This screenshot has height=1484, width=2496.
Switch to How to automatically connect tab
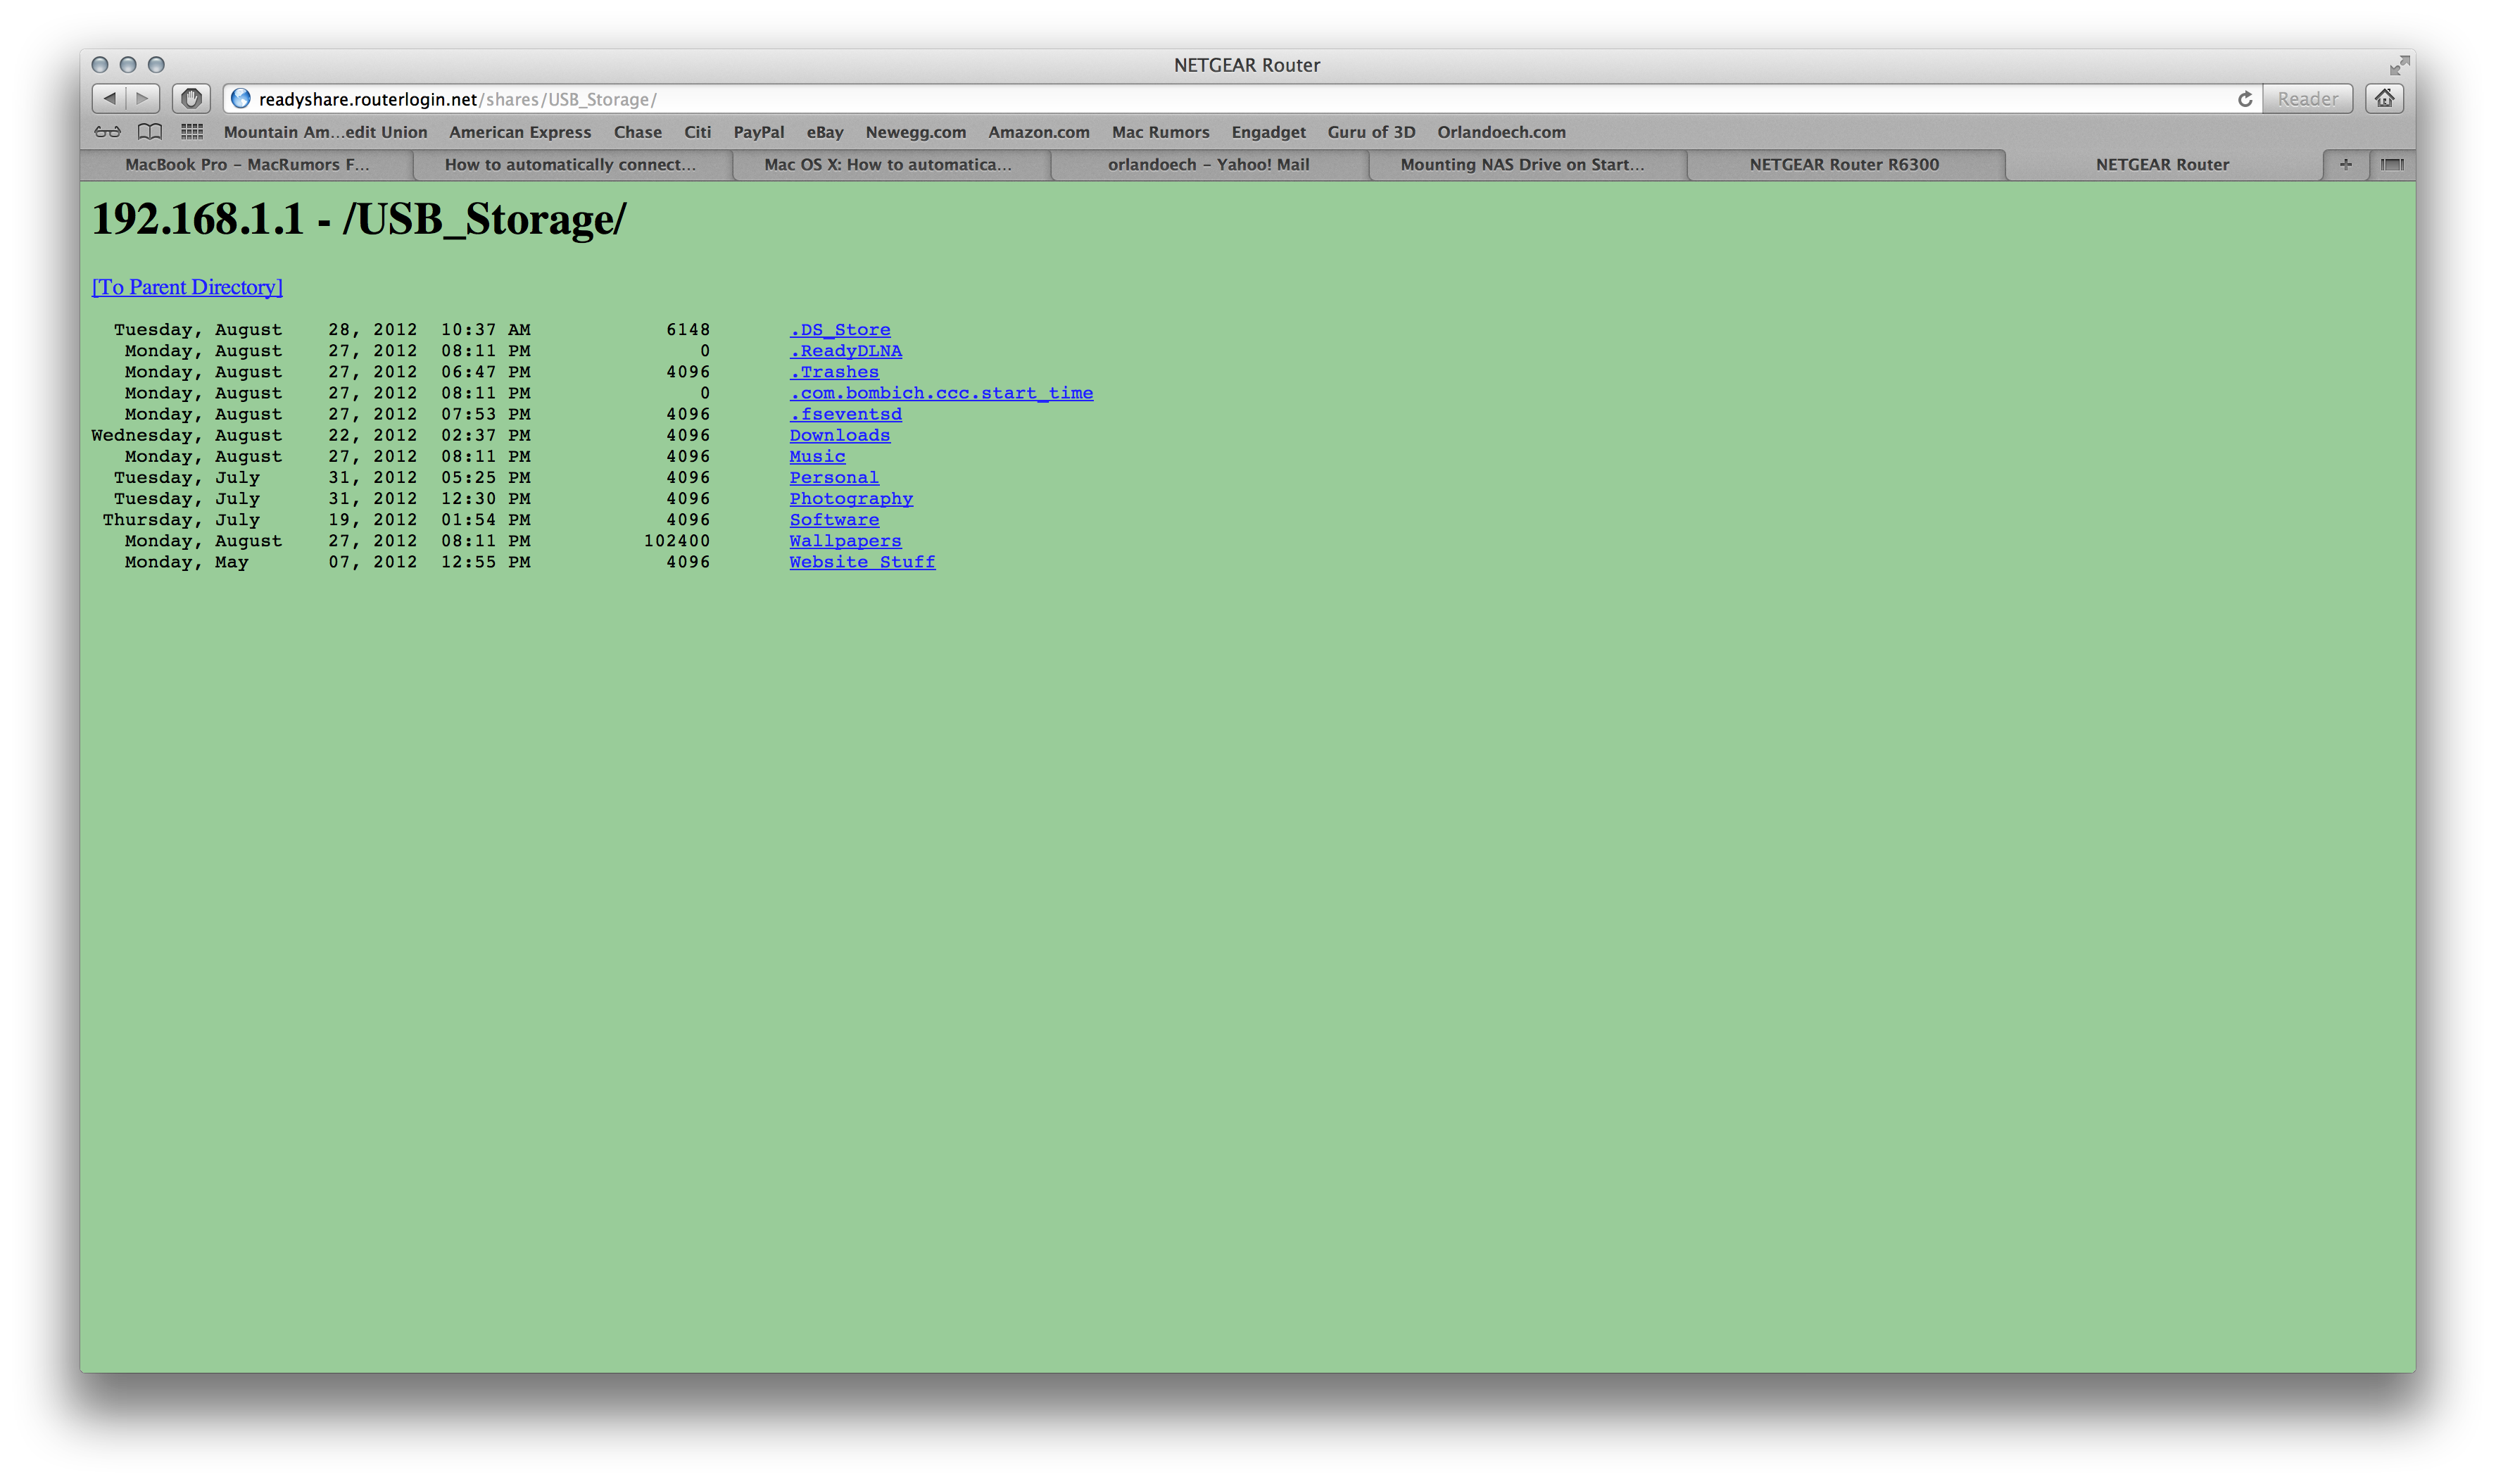pyautogui.click(x=571, y=164)
